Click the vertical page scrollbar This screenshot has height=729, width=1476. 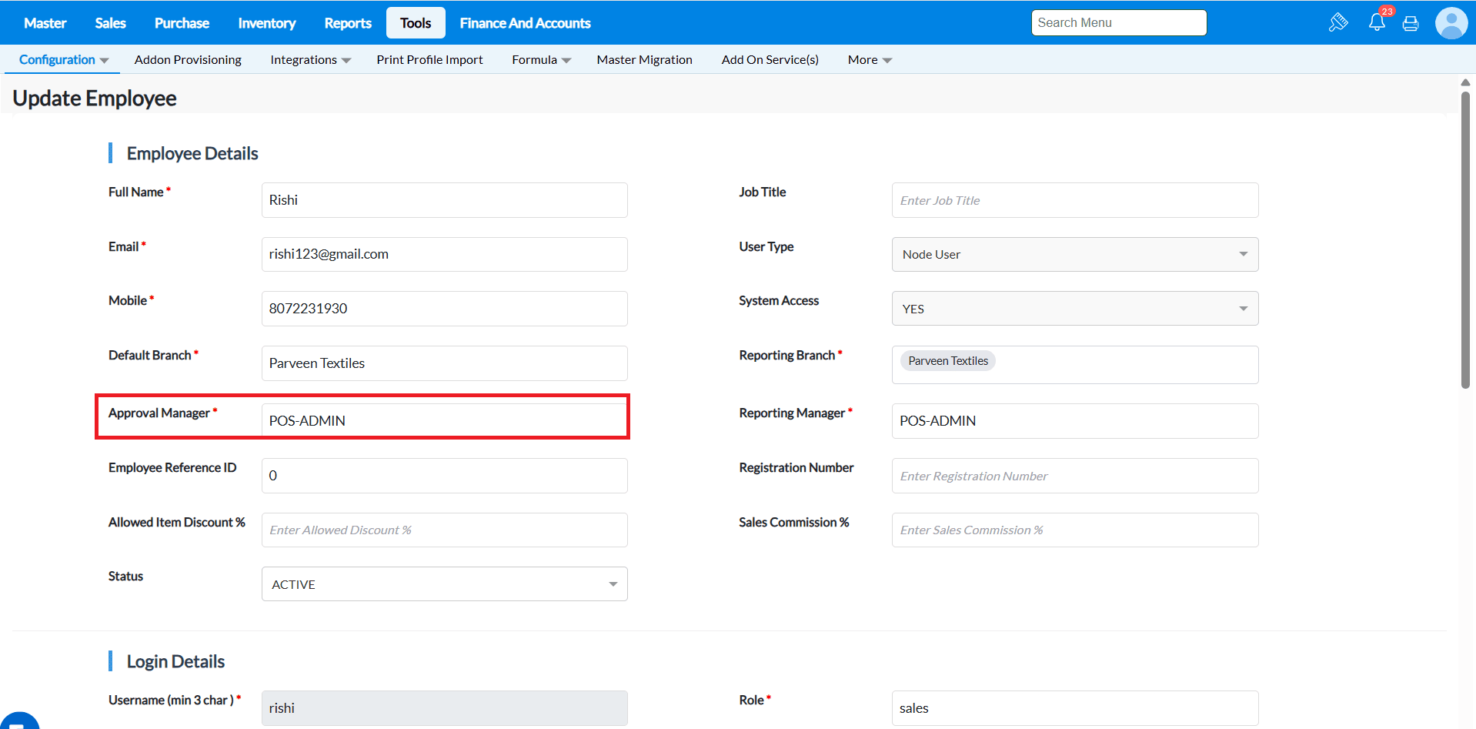click(1465, 239)
